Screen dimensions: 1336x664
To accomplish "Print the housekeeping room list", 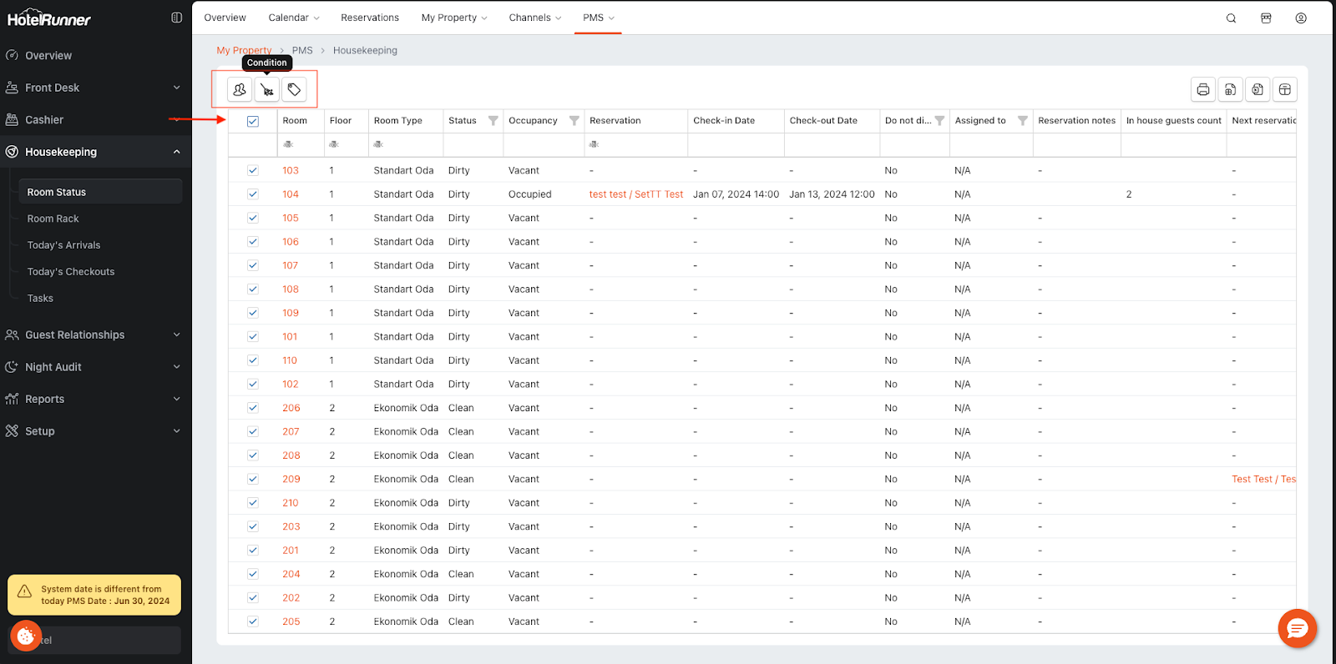I will [x=1202, y=89].
